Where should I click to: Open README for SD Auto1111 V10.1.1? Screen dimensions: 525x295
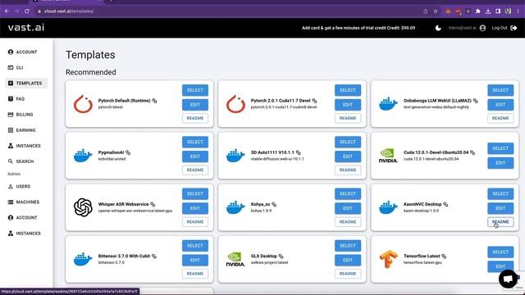(x=348, y=170)
